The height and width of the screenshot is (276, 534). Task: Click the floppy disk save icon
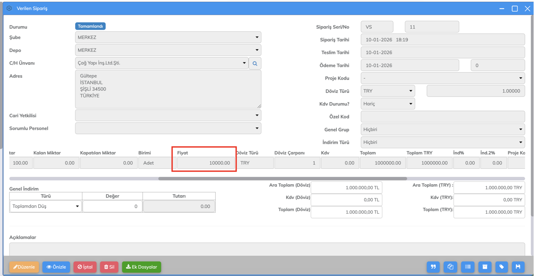pos(518,267)
